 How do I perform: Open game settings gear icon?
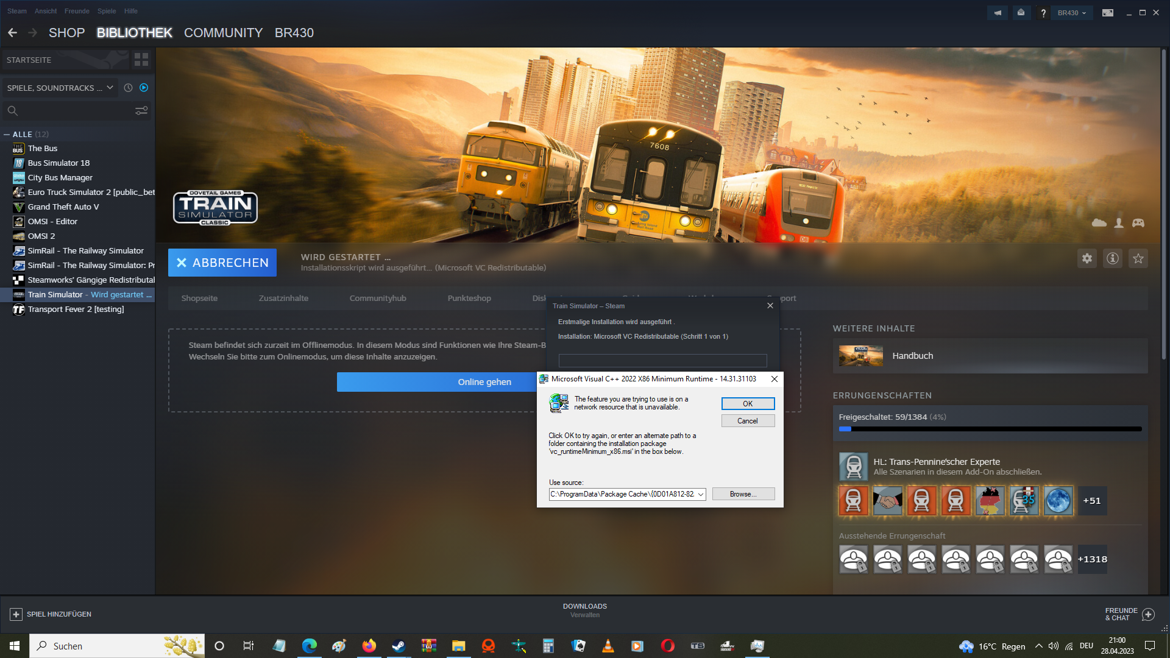[1087, 258]
